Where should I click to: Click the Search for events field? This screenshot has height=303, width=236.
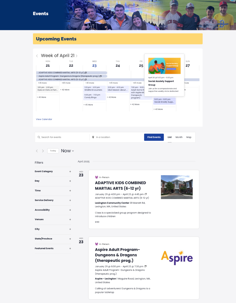pos(63,137)
